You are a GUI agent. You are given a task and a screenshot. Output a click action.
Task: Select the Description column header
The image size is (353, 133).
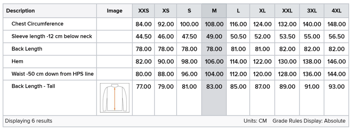[50, 11]
